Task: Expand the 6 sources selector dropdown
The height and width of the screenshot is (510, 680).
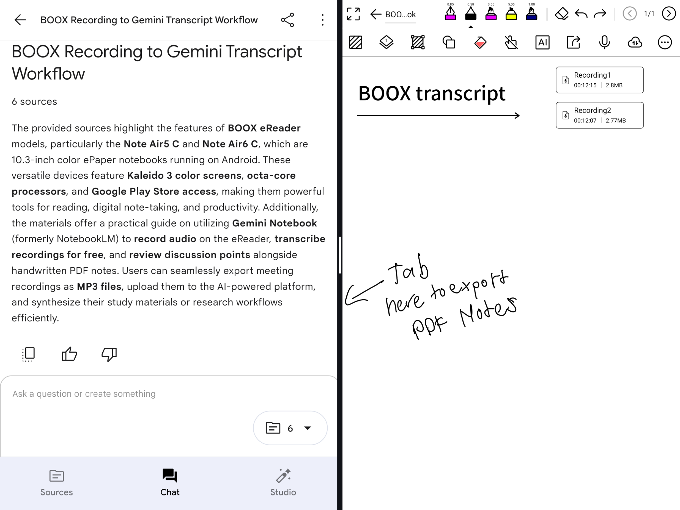Action: pyautogui.click(x=290, y=428)
